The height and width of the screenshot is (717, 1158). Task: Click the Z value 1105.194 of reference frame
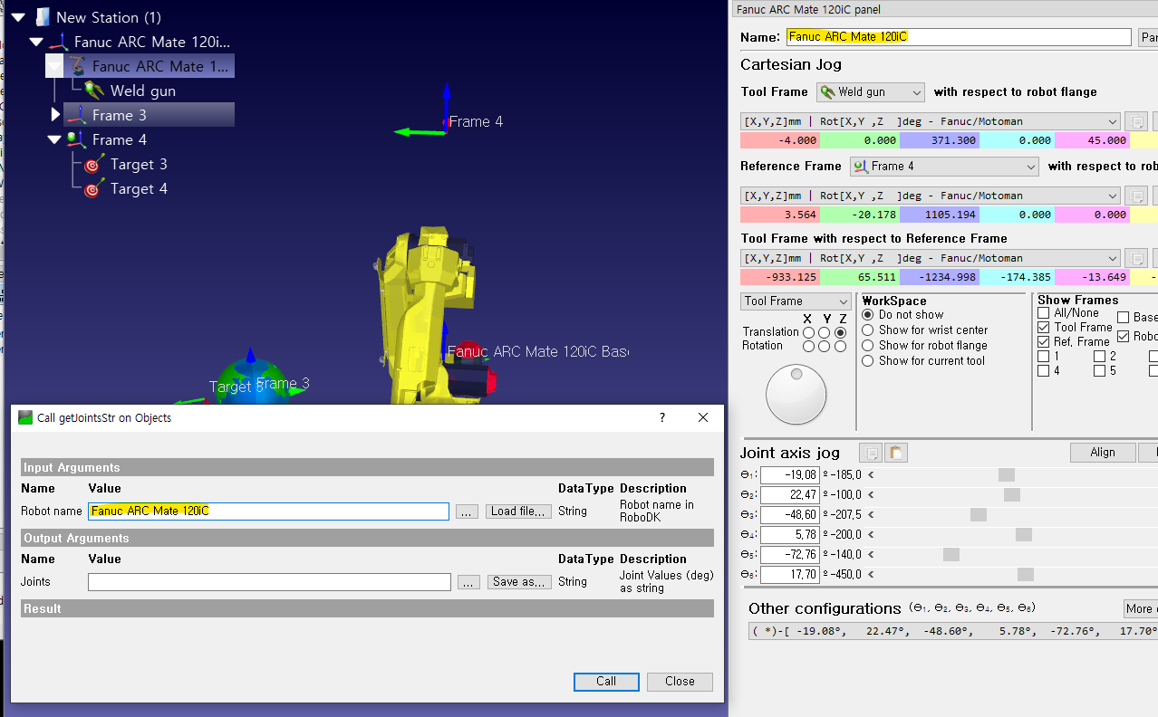click(x=940, y=215)
